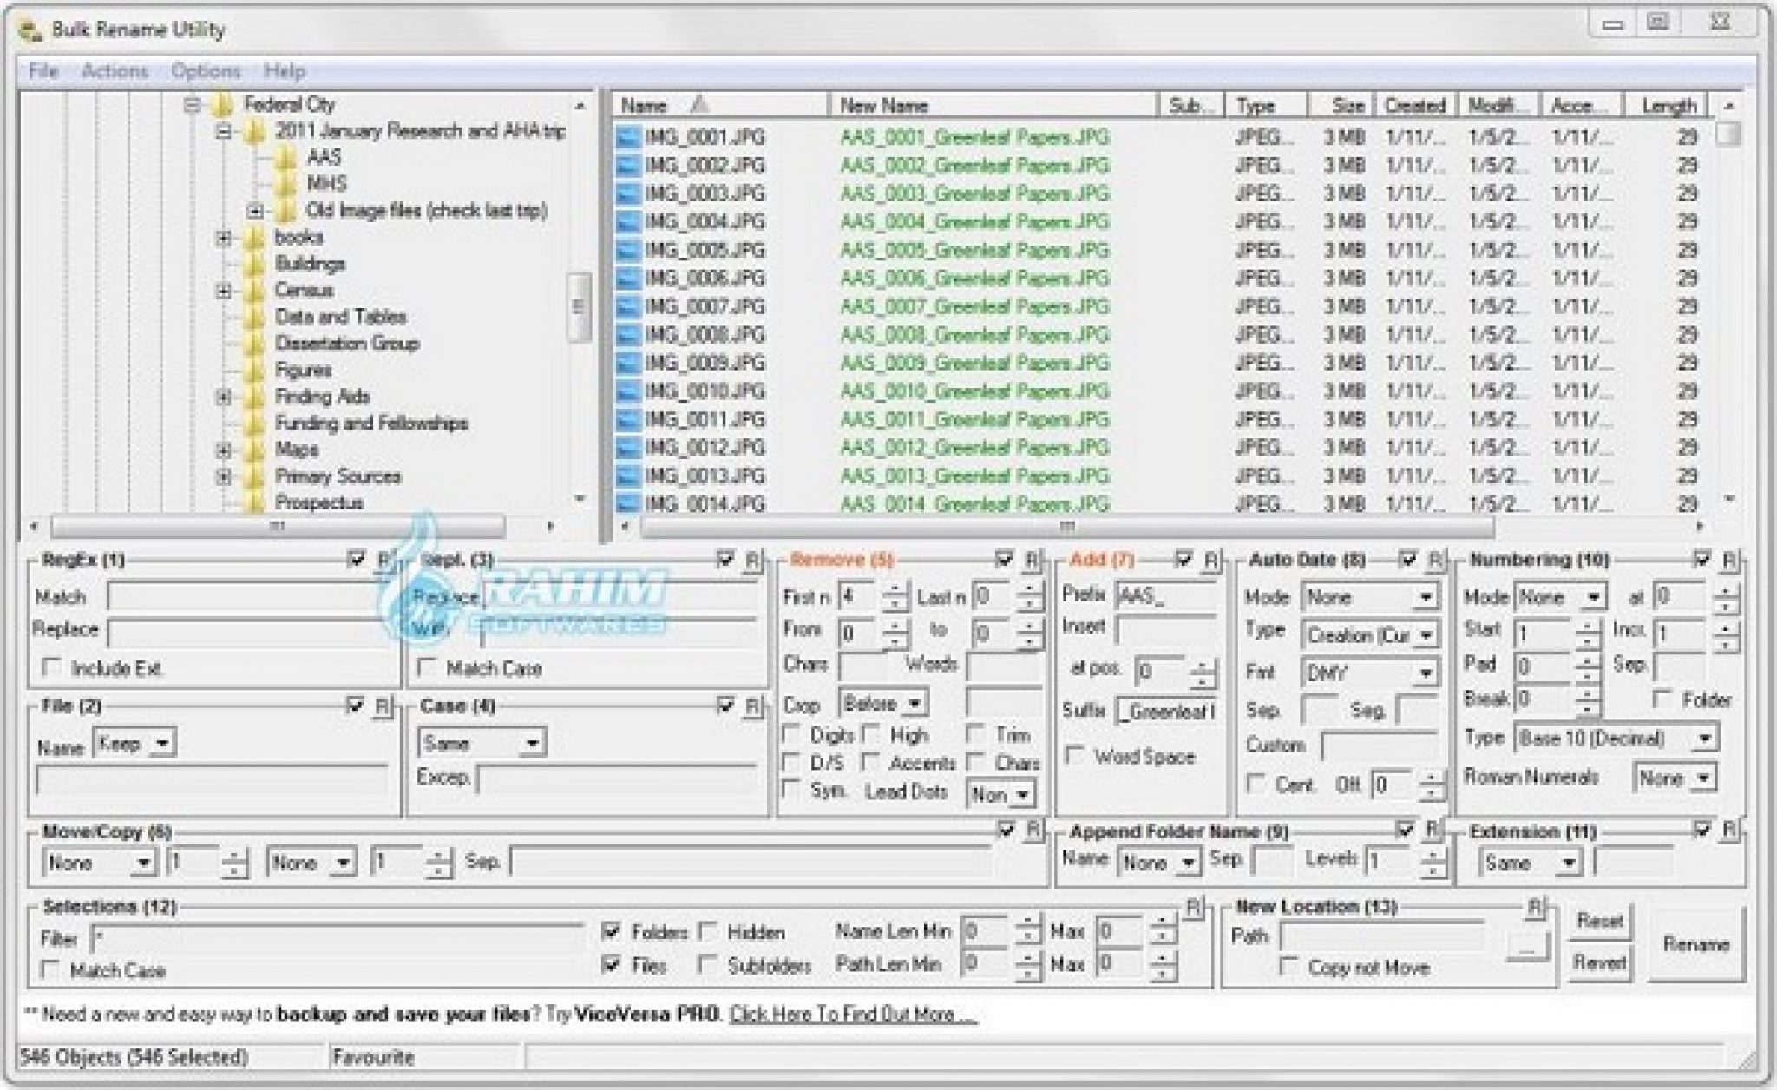Screen dimensions: 1777x1090
Task: Check the Copy not Move option
Action: [1288, 966]
